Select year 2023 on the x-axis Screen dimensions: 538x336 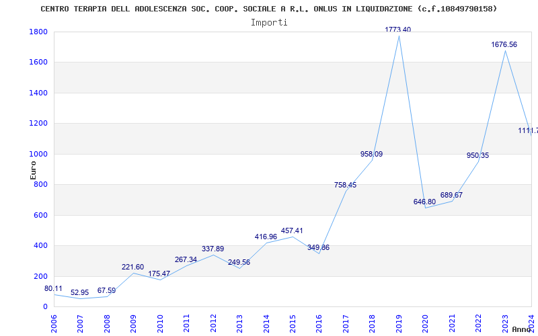[505, 323]
